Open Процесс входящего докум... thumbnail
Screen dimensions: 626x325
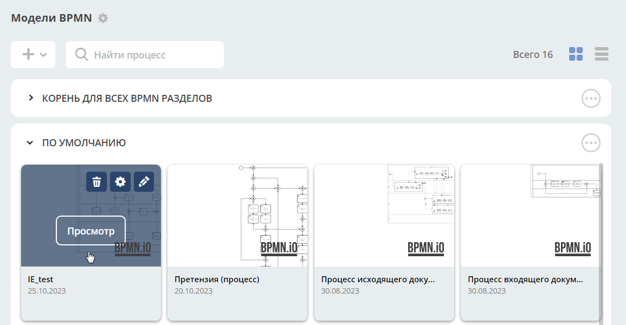[531, 216]
